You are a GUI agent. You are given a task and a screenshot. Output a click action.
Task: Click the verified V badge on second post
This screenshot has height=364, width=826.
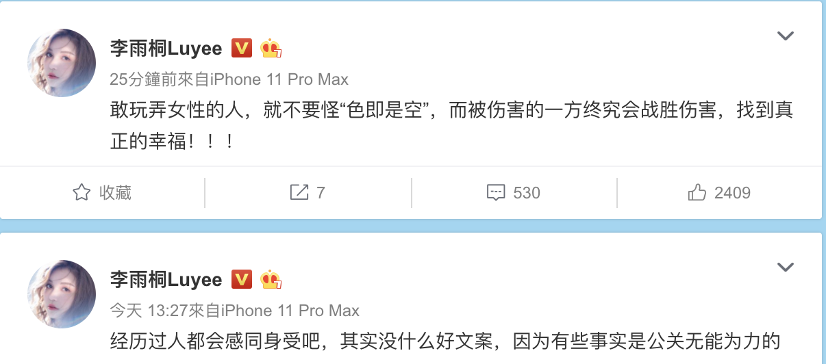(242, 279)
